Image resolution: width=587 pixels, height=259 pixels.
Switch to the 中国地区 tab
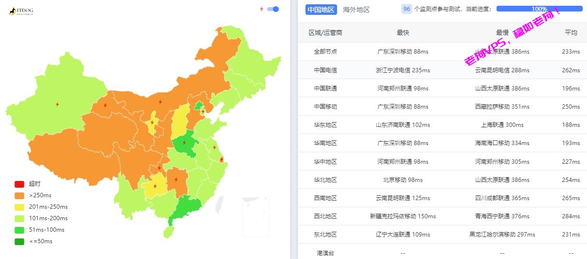pyautogui.click(x=321, y=10)
